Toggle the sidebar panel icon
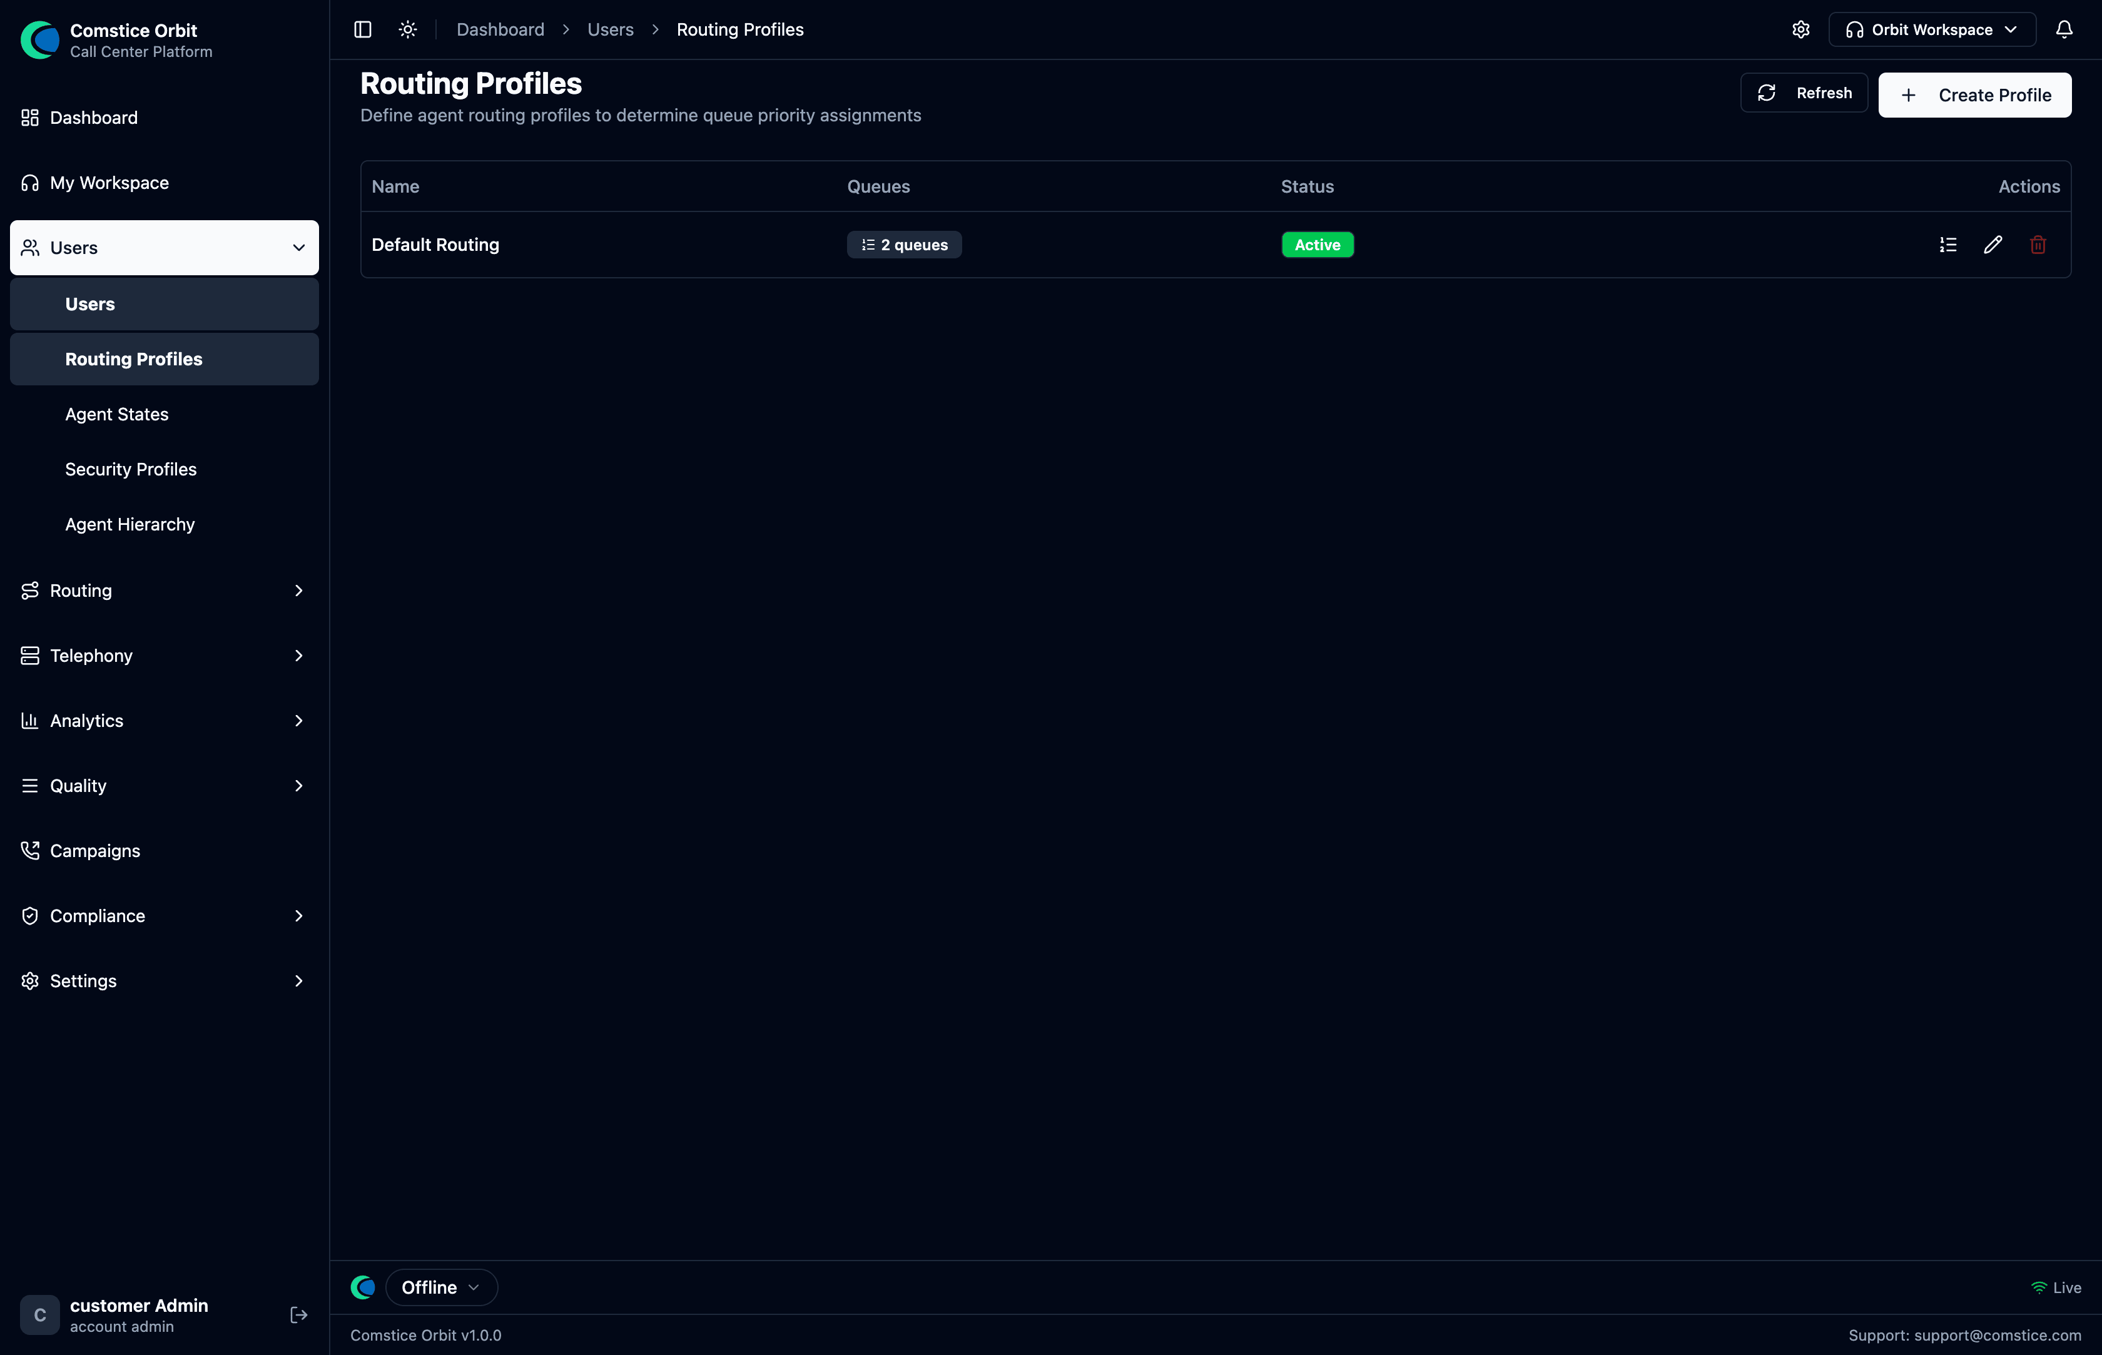 point(362,29)
